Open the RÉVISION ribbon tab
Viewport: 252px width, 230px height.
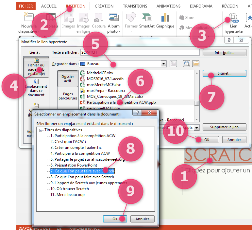tap(230, 6)
